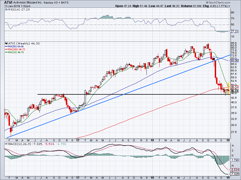Click the 27.23 RSI tag on the right axis
The height and width of the screenshot is (180, 241).
point(235,32)
